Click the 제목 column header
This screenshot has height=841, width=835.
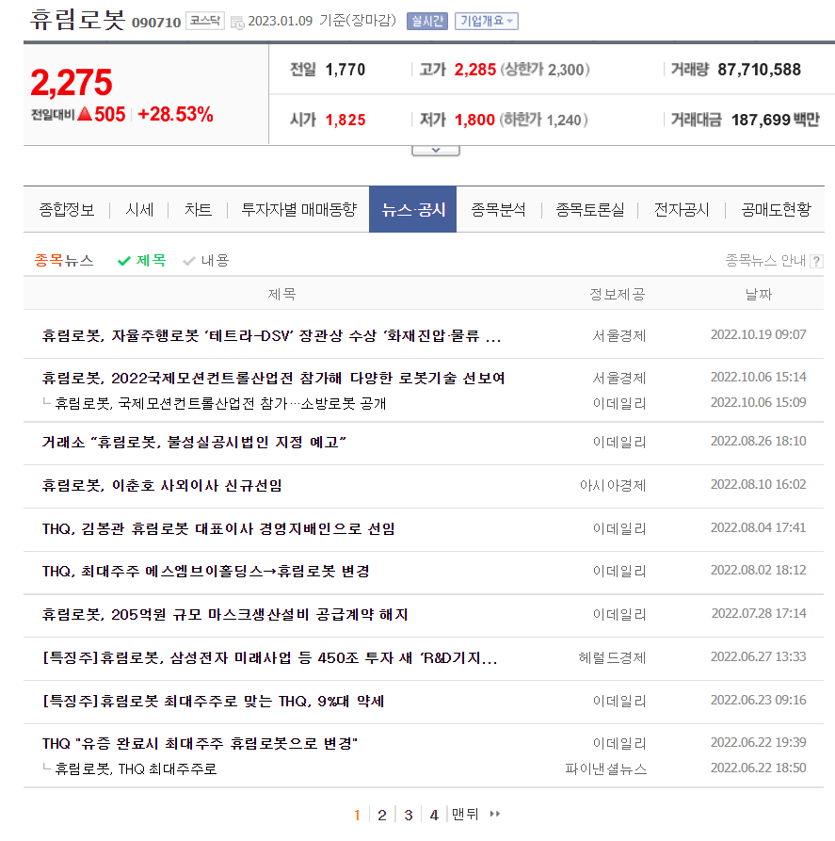(282, 294)
